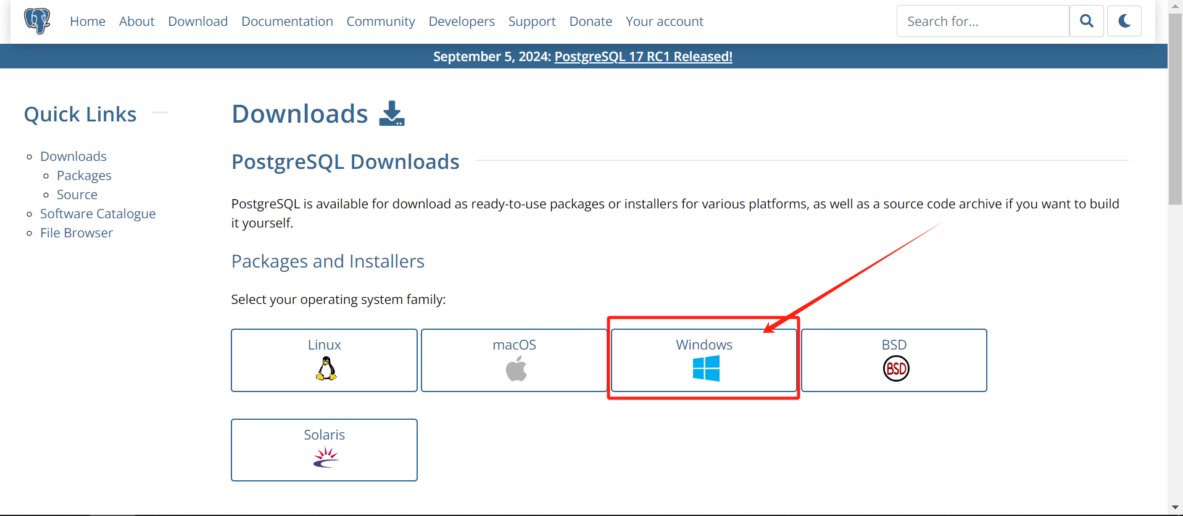Image resolution: width=1183 pixels, height=516 pixels.
Task: Open PostgreSQL 17 RC1 Released announcement
Action: [x=643, y=57]
